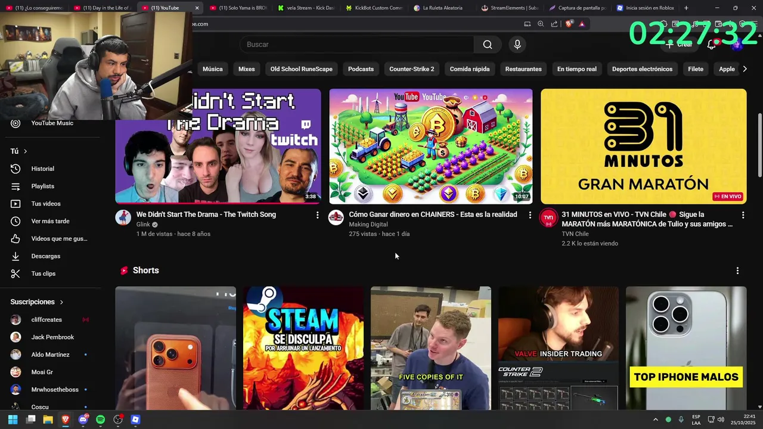
Task: Click the share icon in address bar
Action: click(x=554, y=24)
